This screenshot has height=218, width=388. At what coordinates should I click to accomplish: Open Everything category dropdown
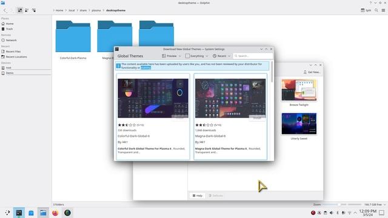[x=196, y=56]
